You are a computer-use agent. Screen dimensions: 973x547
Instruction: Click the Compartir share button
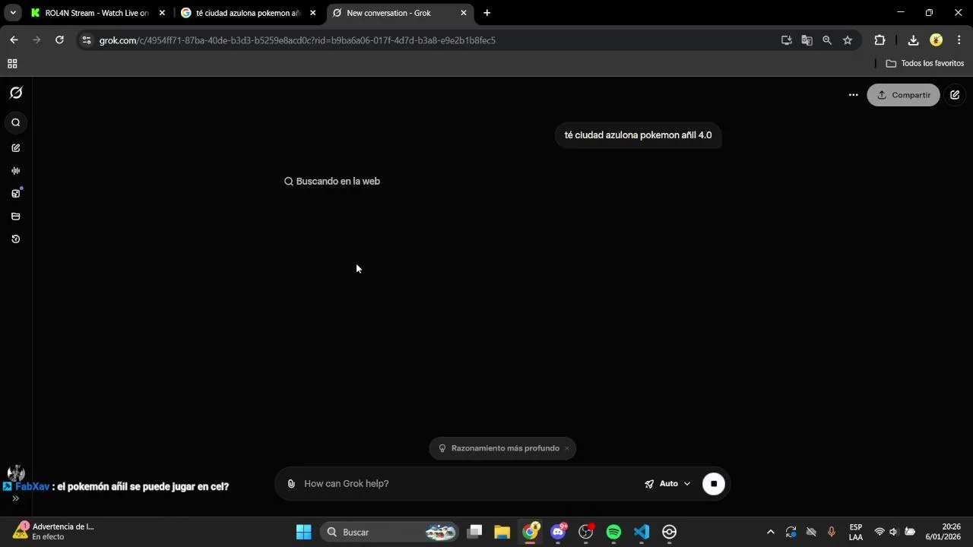coord(903,95)
